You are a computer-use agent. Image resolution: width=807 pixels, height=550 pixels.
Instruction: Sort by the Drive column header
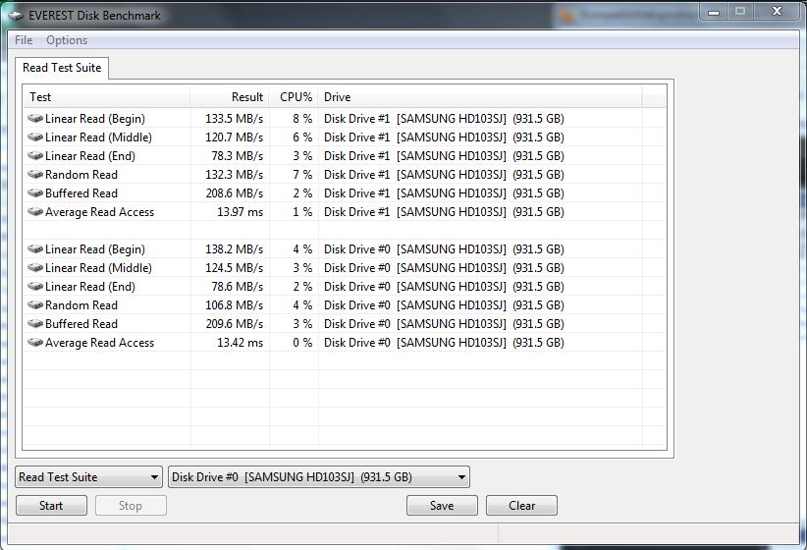click(480, 97)
